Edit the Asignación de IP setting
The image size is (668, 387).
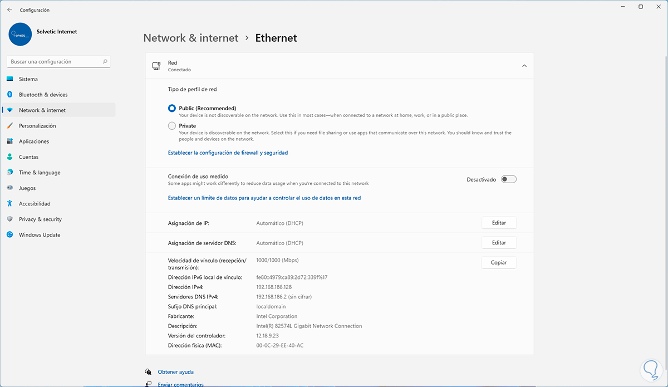[x=499, y=223]
